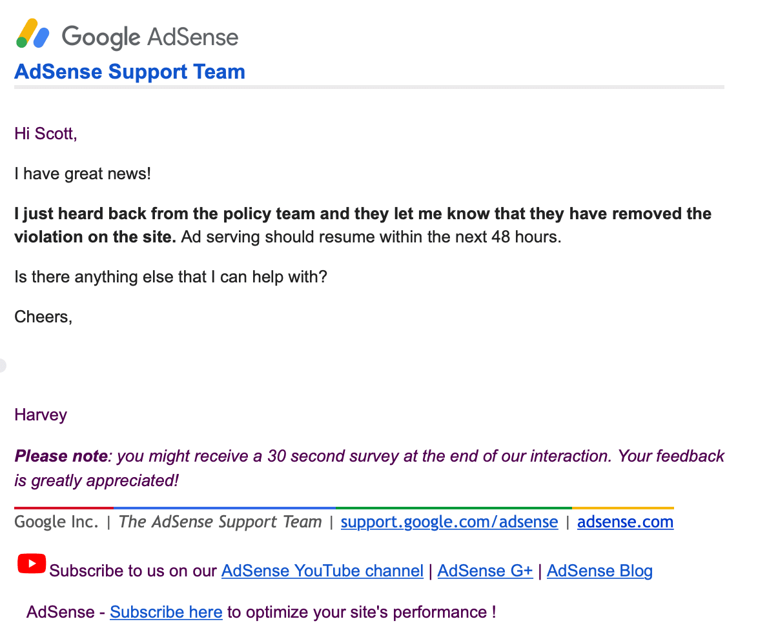Open the support.google.com/adsense link
Image resolution: width=758 pixels, height=628 pixels.
[x=449, y=522]
